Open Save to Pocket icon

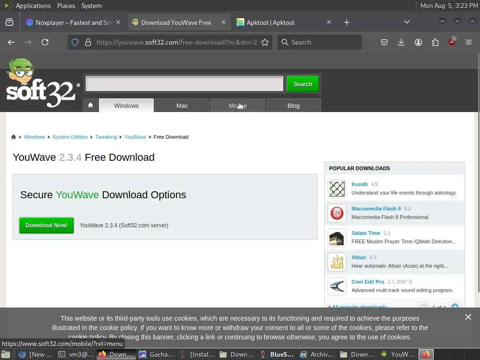click(384, 42)
